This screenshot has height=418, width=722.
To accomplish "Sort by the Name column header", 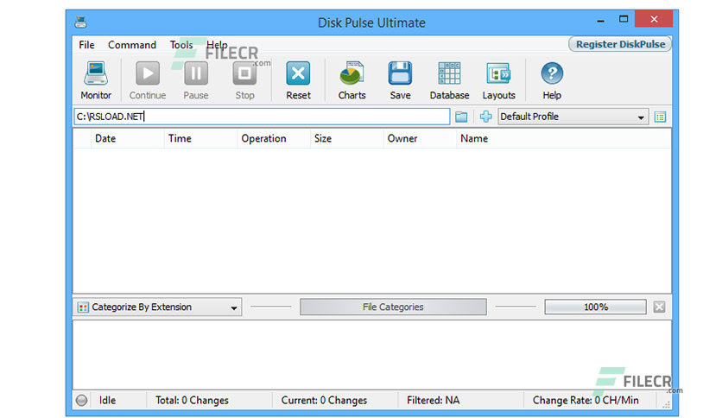I will [x=564, y=138].
